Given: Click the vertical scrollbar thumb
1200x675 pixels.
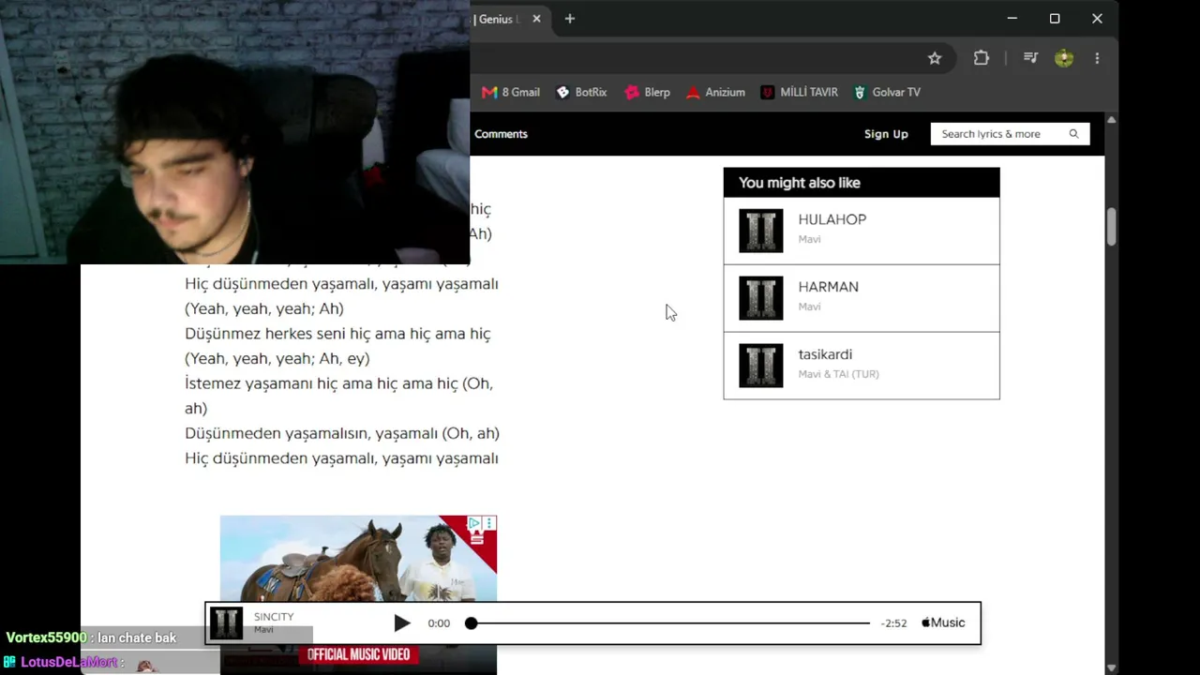Looking at the screenshot, I should click(x=1111, y=227).
